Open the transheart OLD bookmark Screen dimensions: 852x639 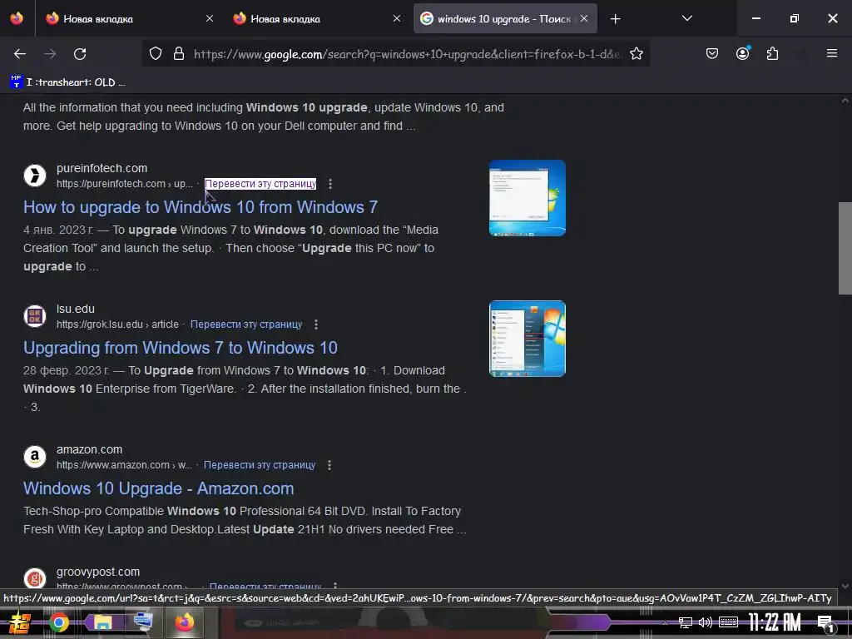pos(67,82)
